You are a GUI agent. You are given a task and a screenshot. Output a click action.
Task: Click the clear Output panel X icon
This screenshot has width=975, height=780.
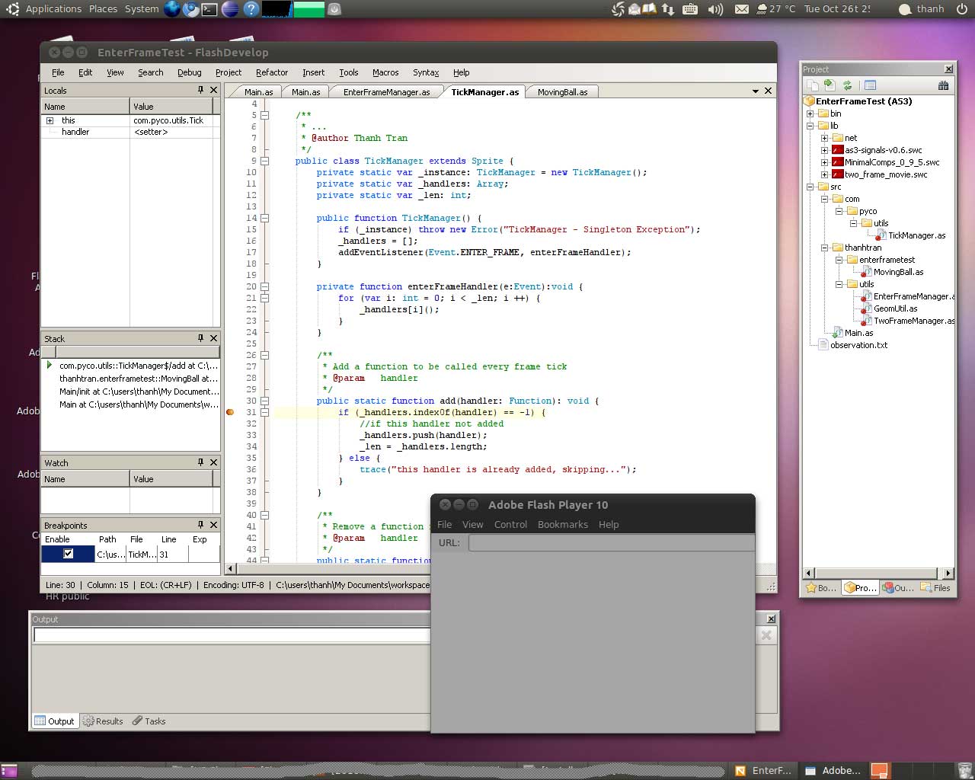point(766,635)
